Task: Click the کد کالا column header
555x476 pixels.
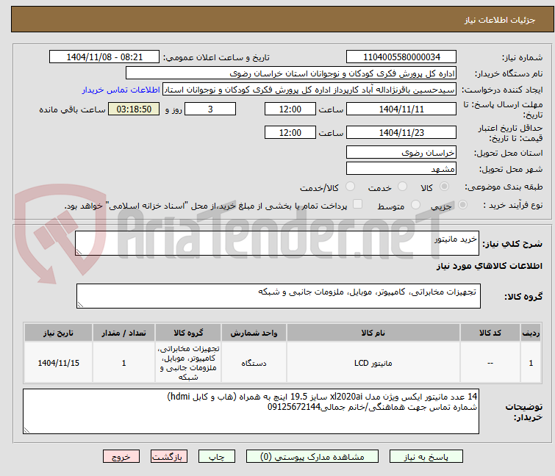Action: click(490, 333)
